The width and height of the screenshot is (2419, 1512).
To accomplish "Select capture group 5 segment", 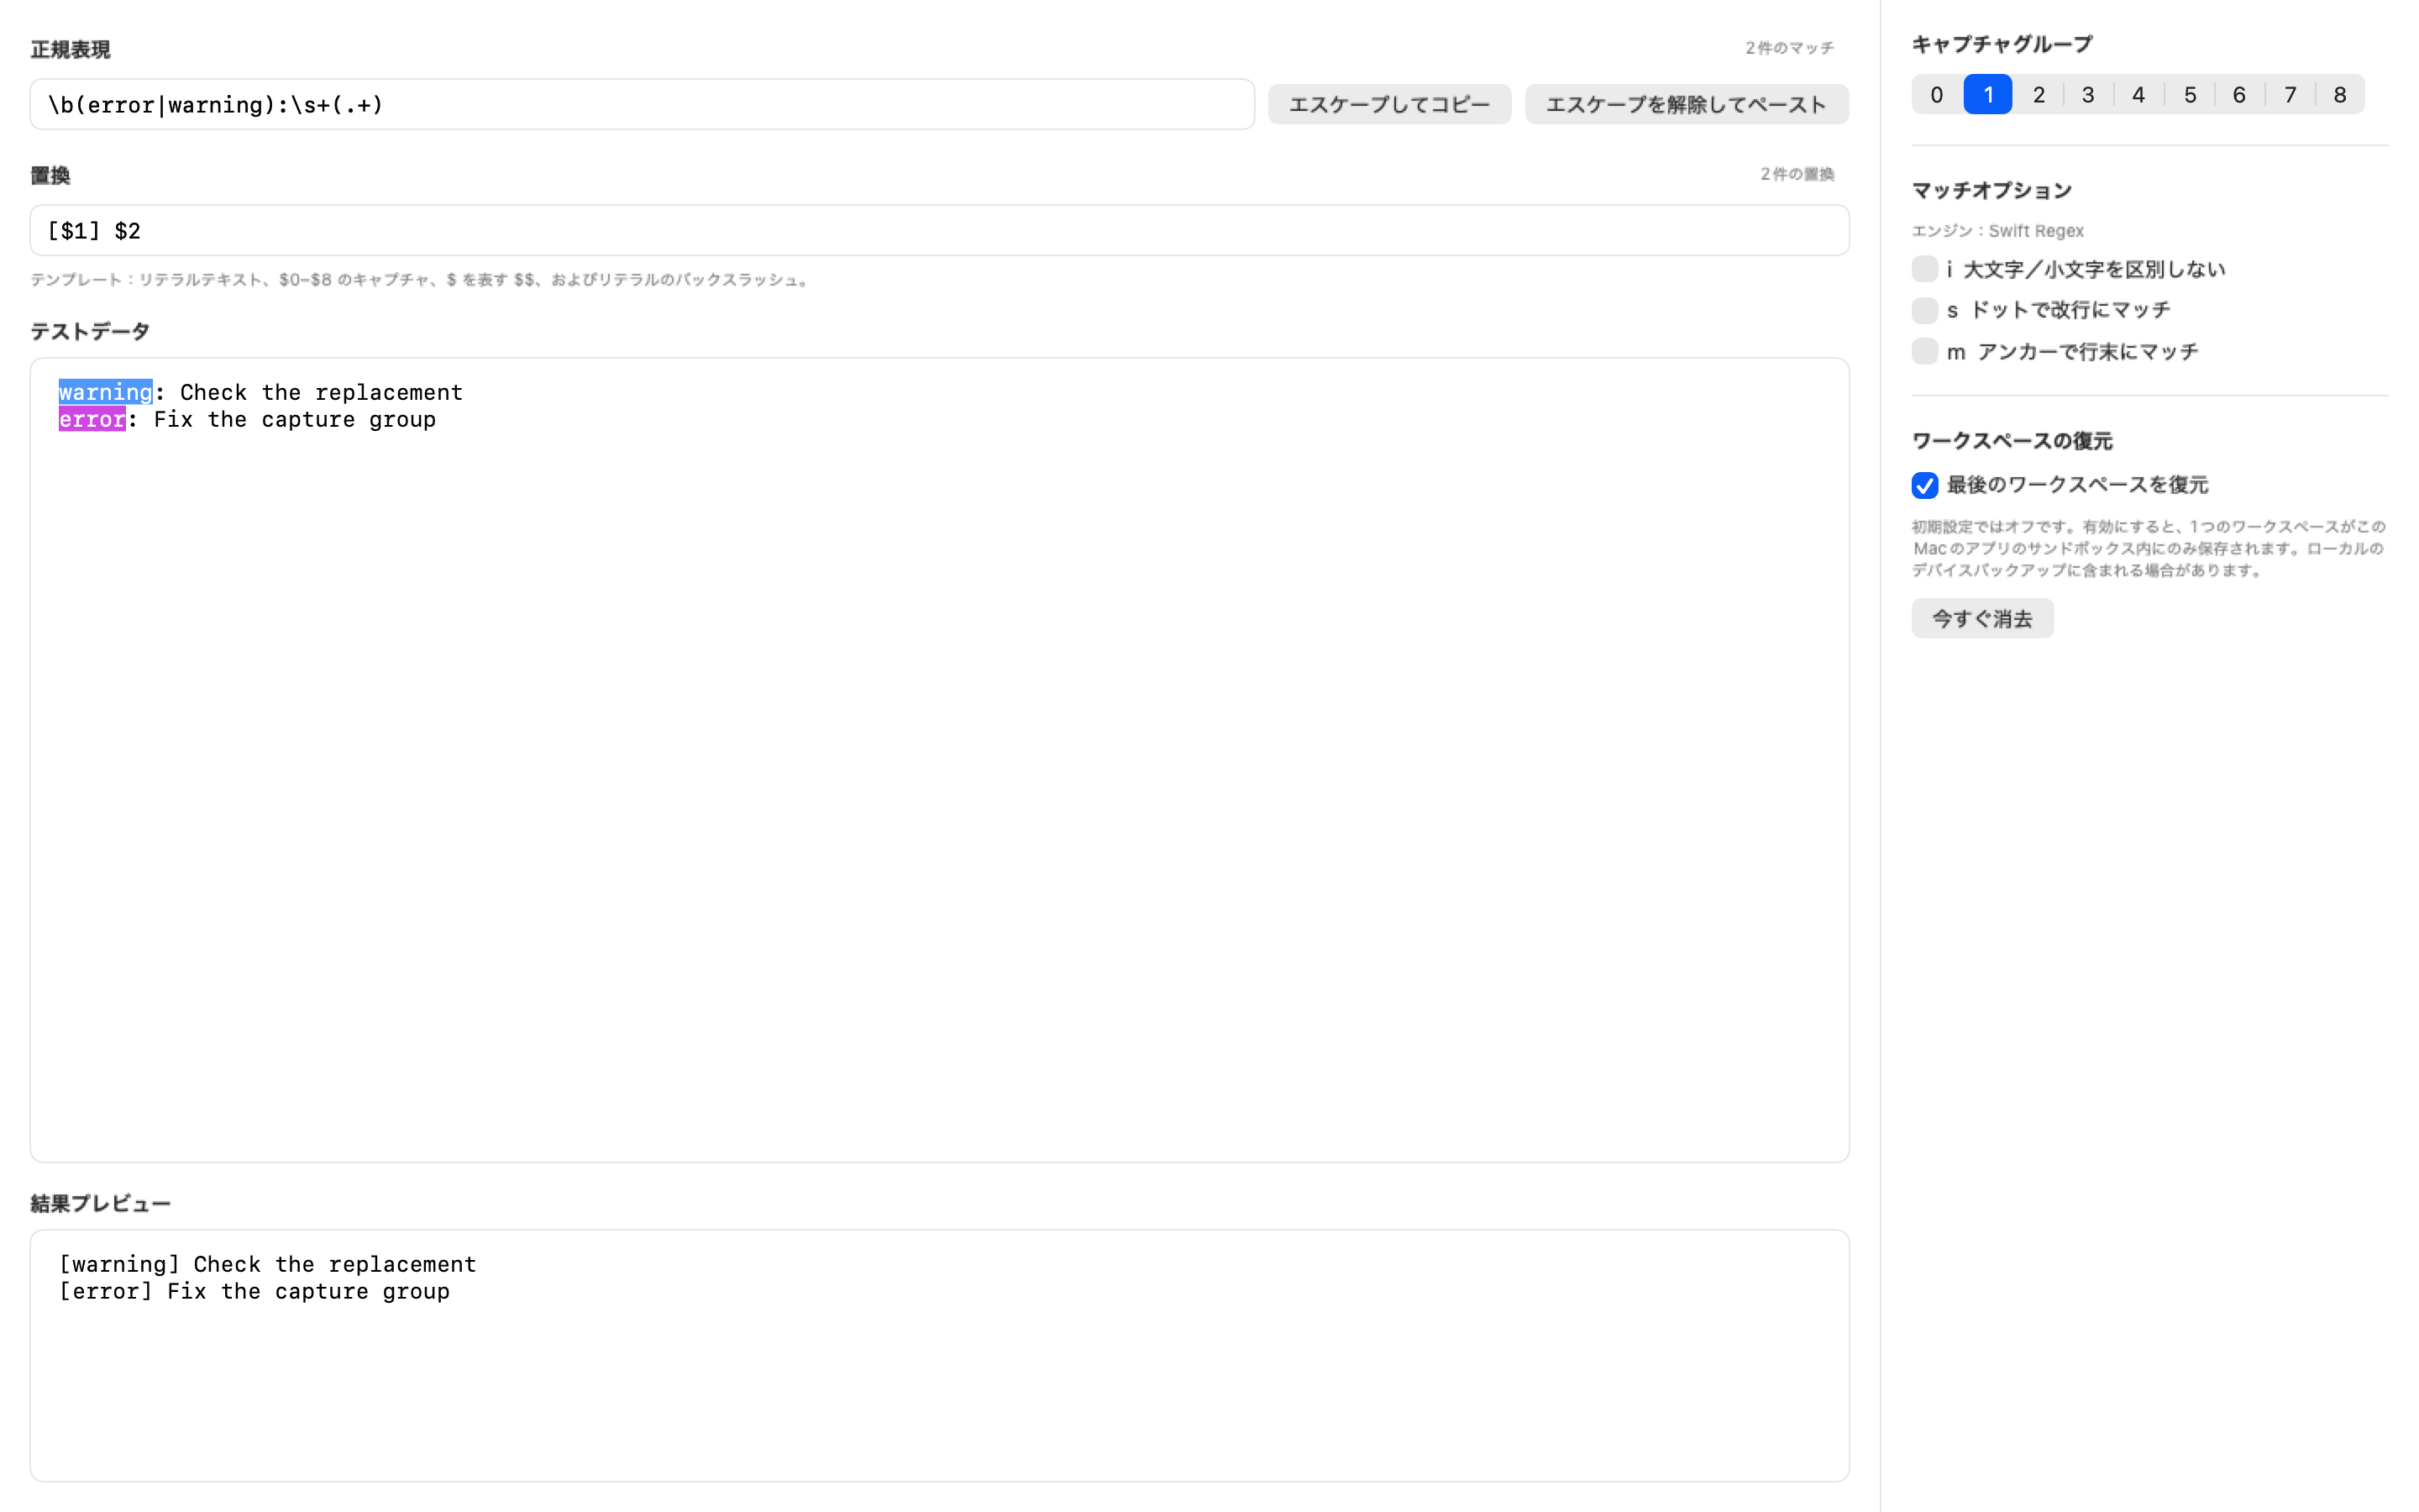I will (x=2189, y=94).
